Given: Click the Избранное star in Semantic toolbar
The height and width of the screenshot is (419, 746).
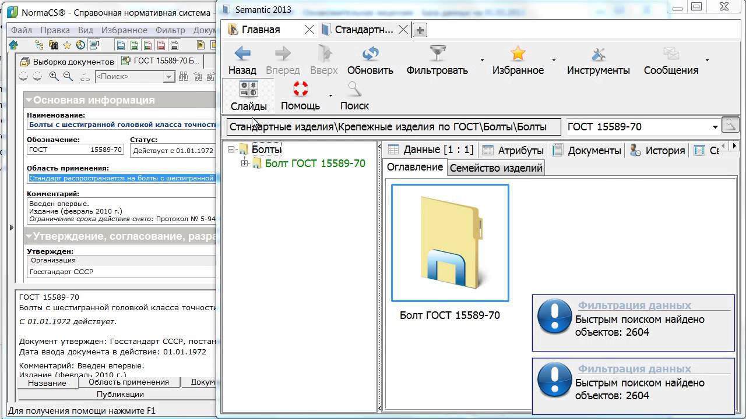Looking at the screenshot, I should click(518, 61).
